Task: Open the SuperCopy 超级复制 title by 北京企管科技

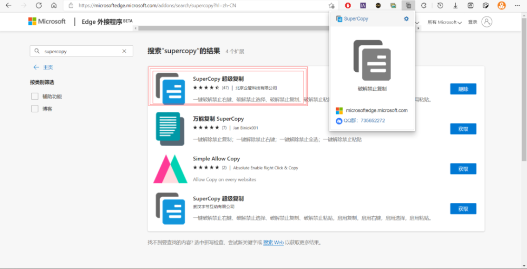Action: (218, 79)
